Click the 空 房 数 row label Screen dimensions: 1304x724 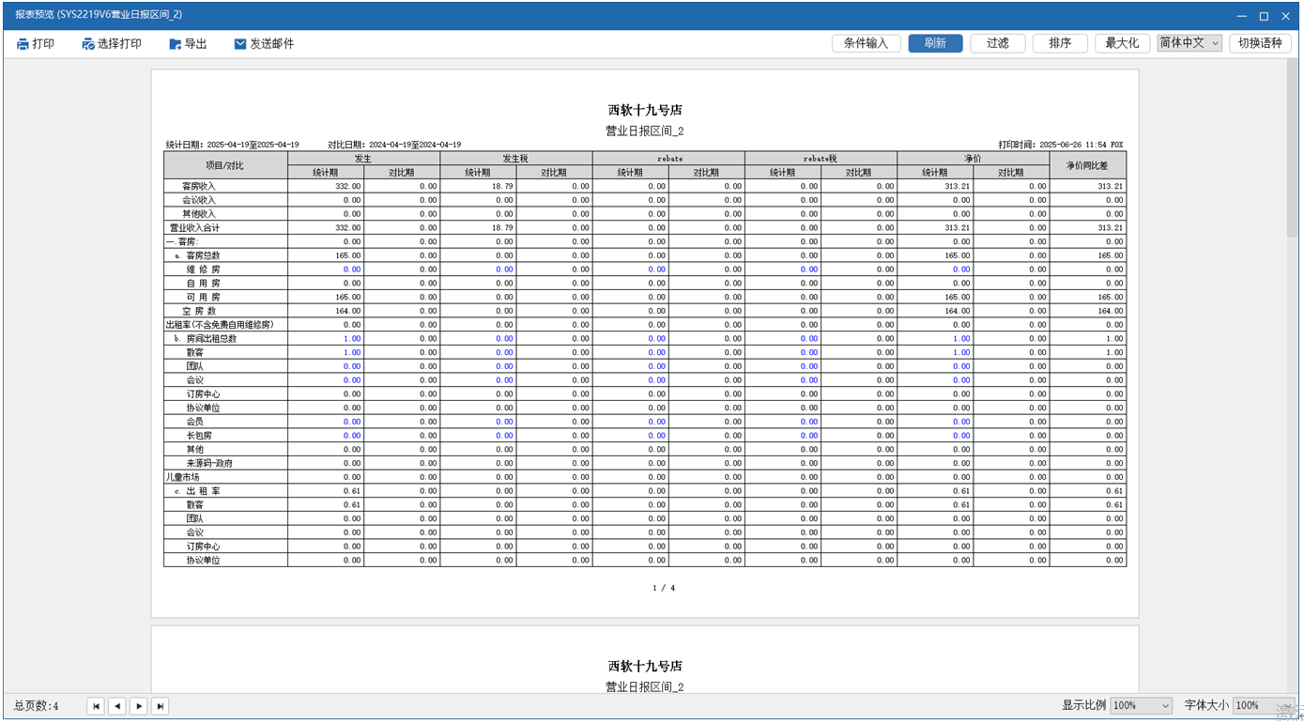pyautogui.click(x=199, y=311)
